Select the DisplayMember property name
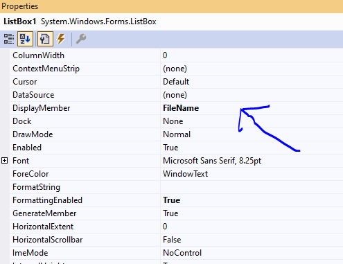The height and width of the screenshot is (264, 343). [x=42, y=108]
